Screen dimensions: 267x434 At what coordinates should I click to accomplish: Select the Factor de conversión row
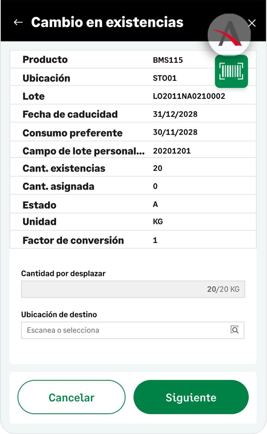coord(133,240)
